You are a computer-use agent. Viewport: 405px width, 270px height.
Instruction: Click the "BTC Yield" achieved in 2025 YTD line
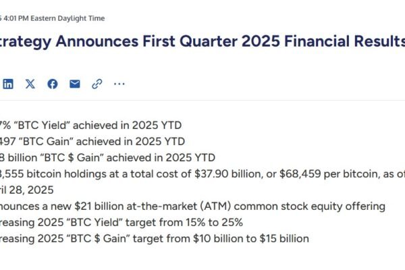coord(90,126)
